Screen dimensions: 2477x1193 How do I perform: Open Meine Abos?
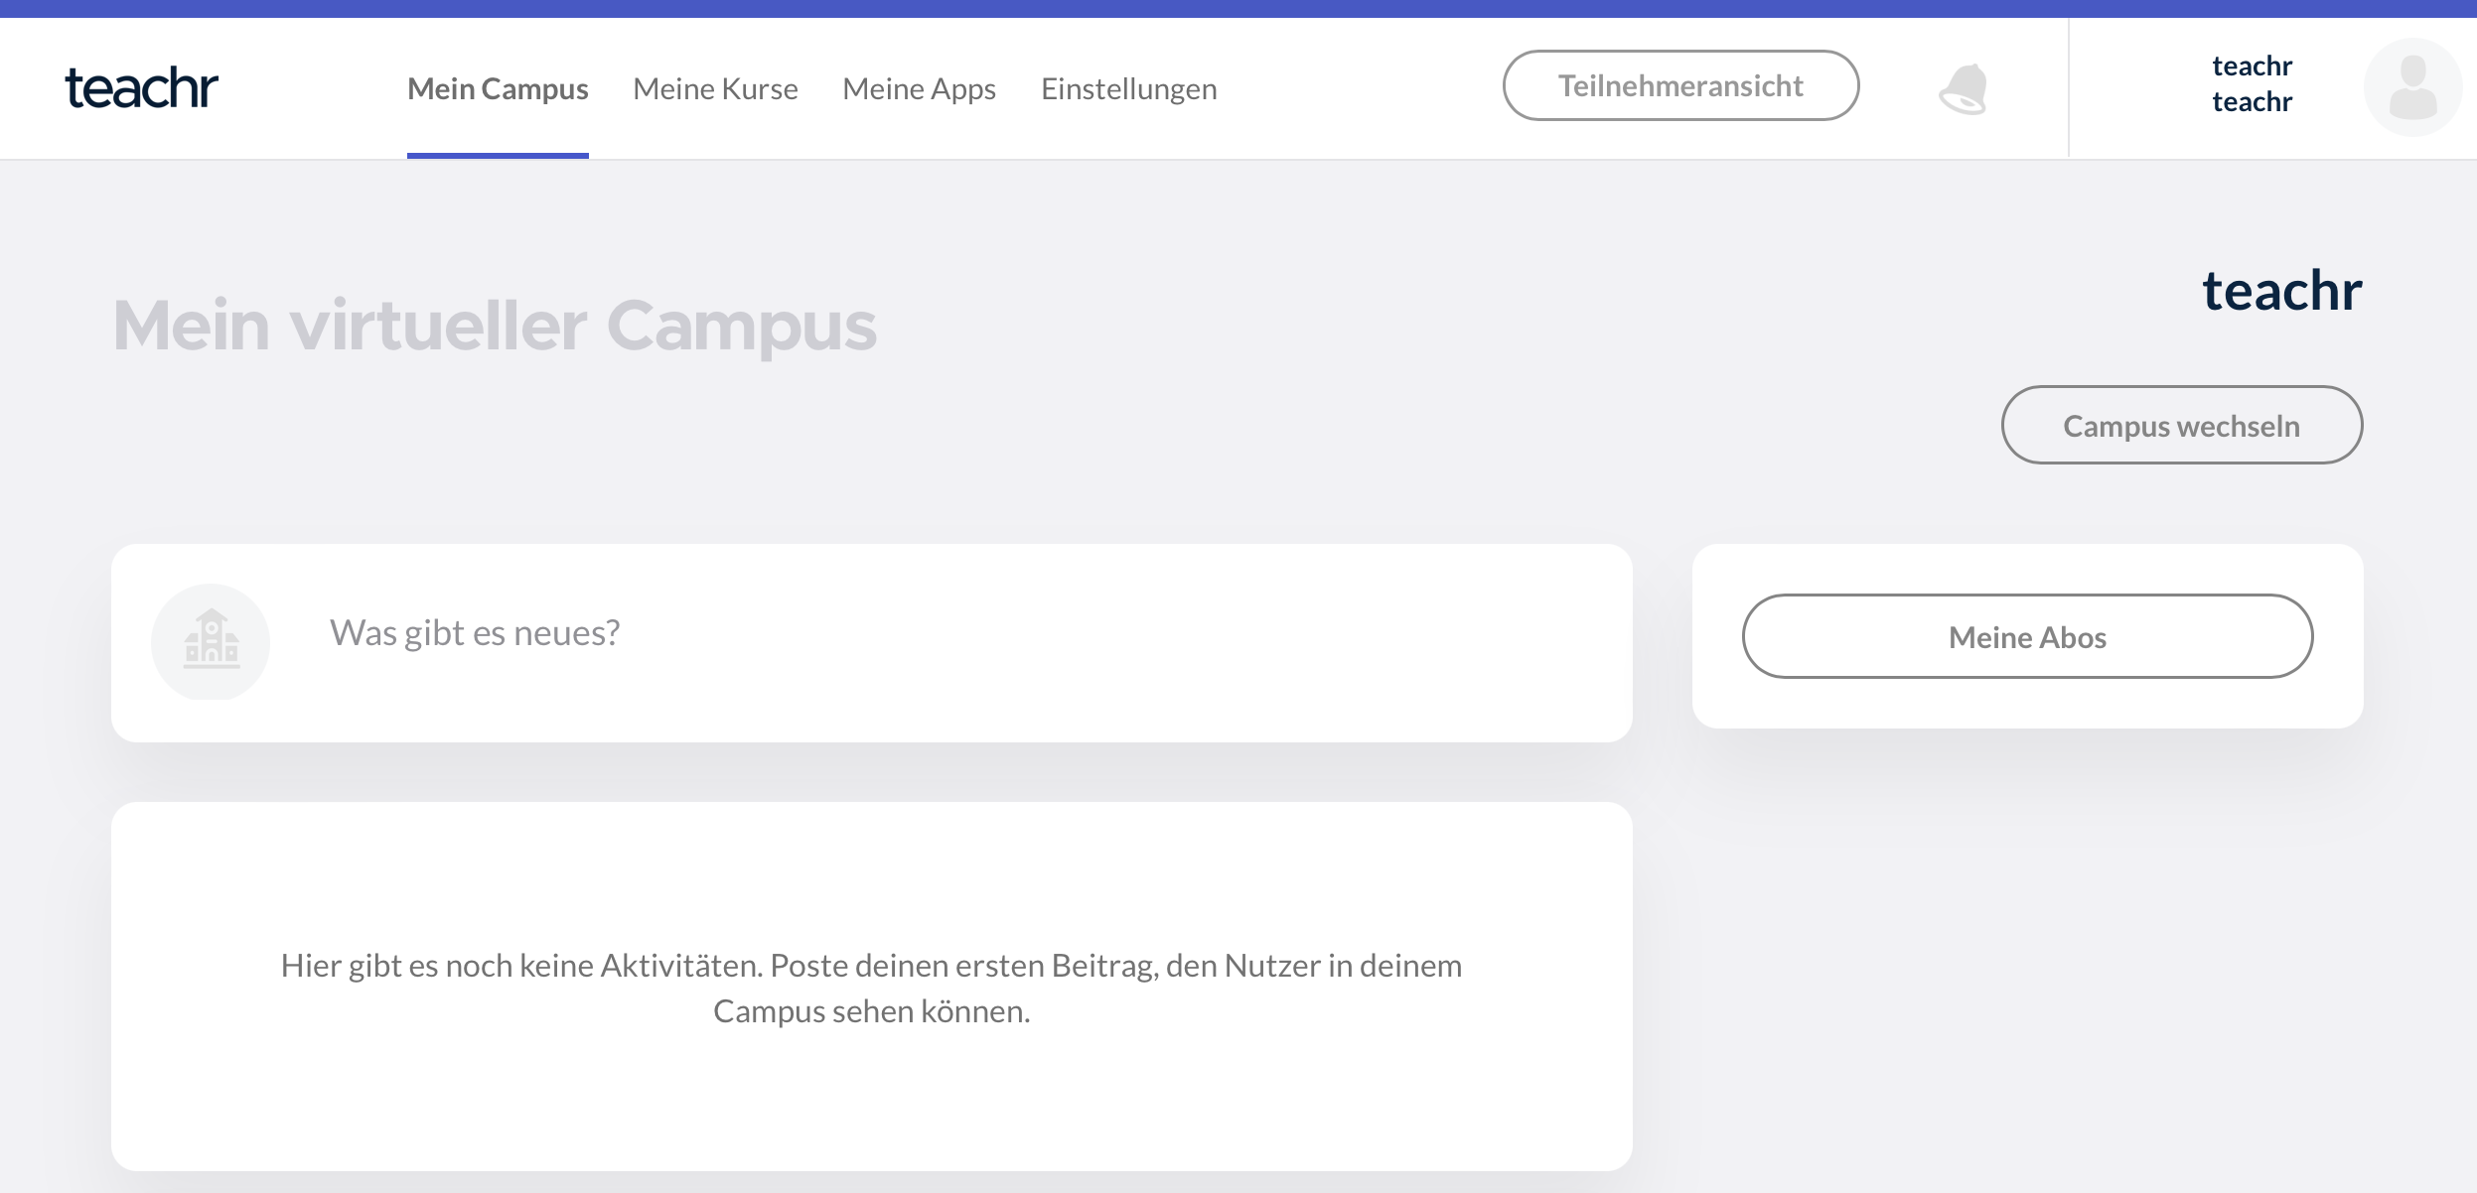[x=2027, y=637]
